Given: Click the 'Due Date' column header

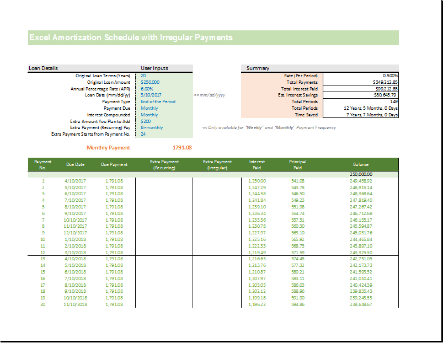Looking at the screenshot, I should pos(76,164).
